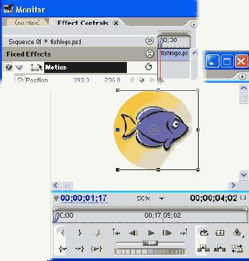Click the Position Y value 236.0
This screenshot has height=261, width=249.
[112, 81]
